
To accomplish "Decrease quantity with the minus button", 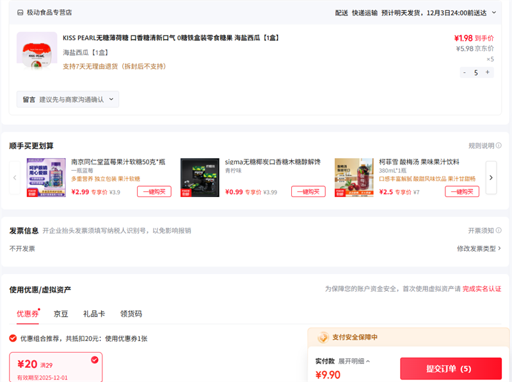I will tap(464, 72).
